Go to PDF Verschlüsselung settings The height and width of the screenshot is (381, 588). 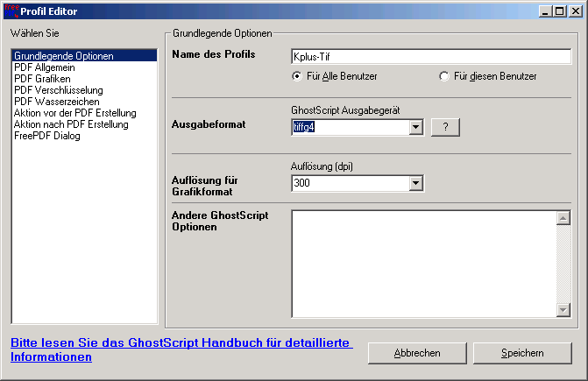click(58, 90)
